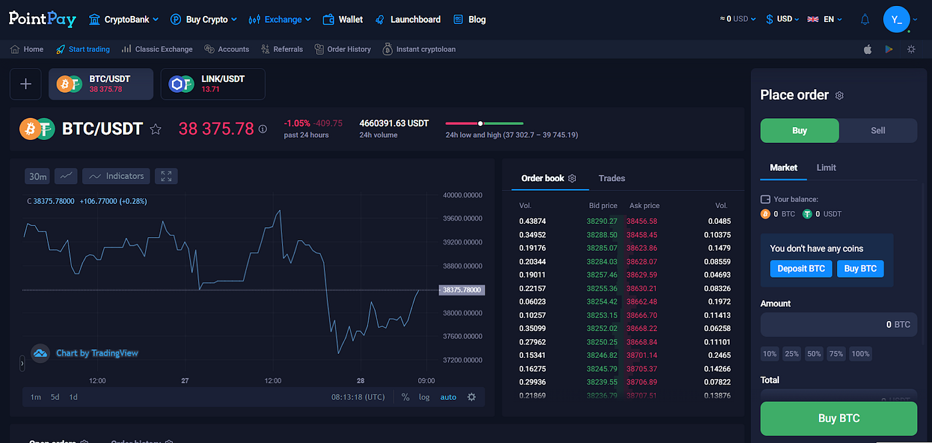
Task: Open Order book settings gear
Action: click(572, 179)
